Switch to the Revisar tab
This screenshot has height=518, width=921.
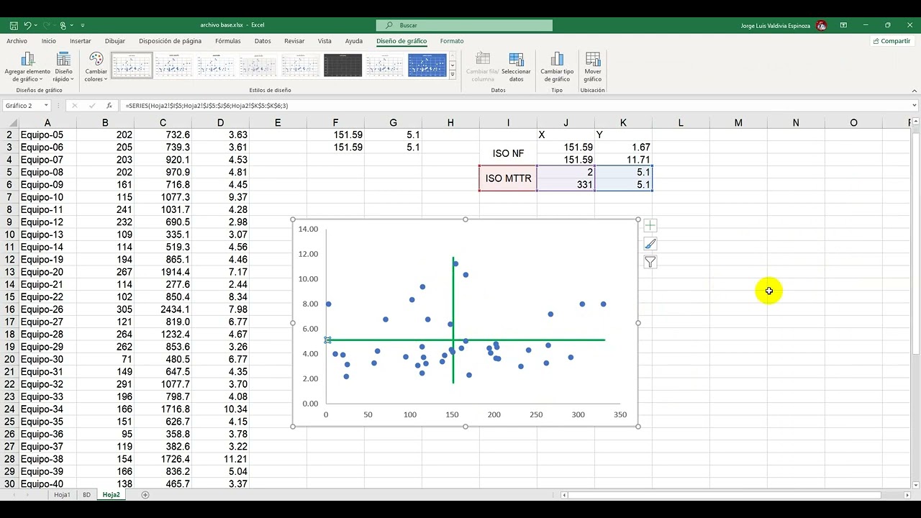coord(294,41)
